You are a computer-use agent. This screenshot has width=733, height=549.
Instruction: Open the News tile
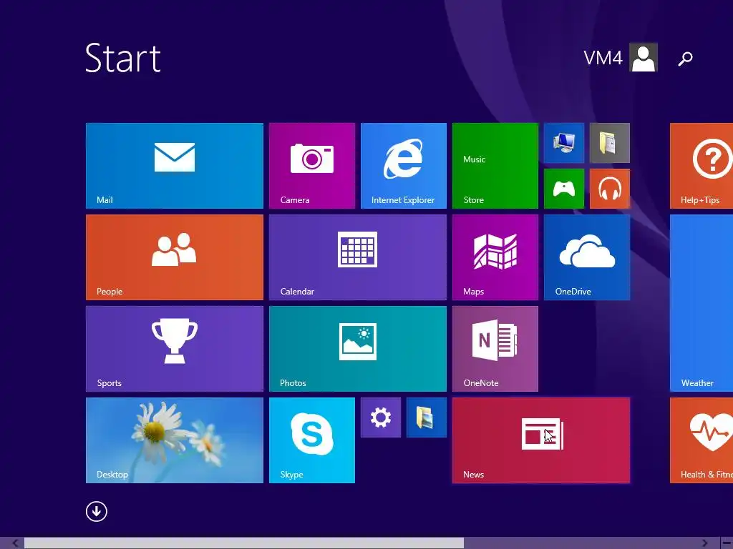[x=541, y=440]
